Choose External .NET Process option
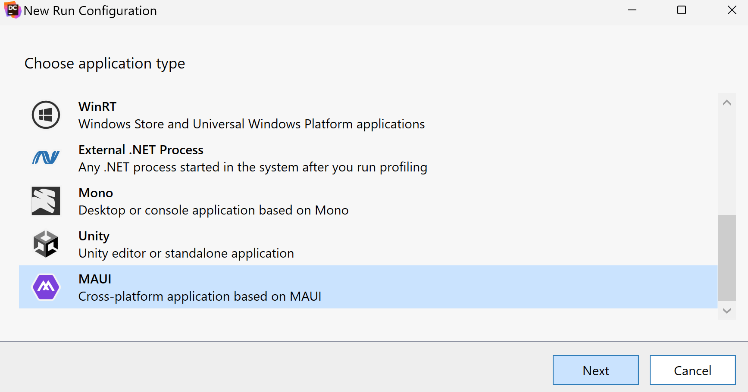This screenshot has width=748, height=392. (253, 158)
